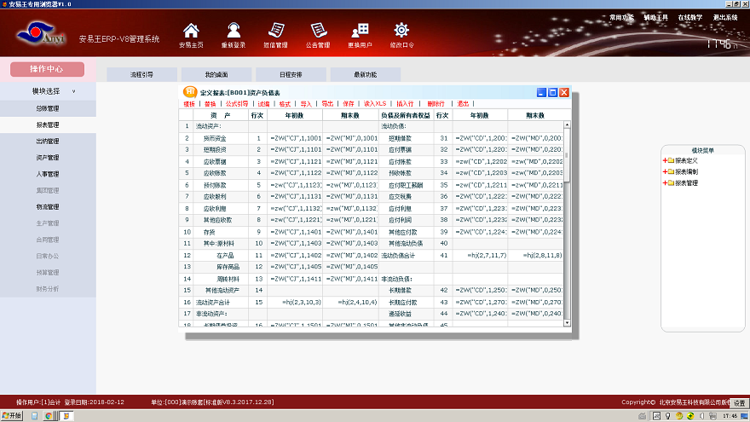Minimize the 定义报表 window
The image size is (750, 422).
[x=541, y=92]
